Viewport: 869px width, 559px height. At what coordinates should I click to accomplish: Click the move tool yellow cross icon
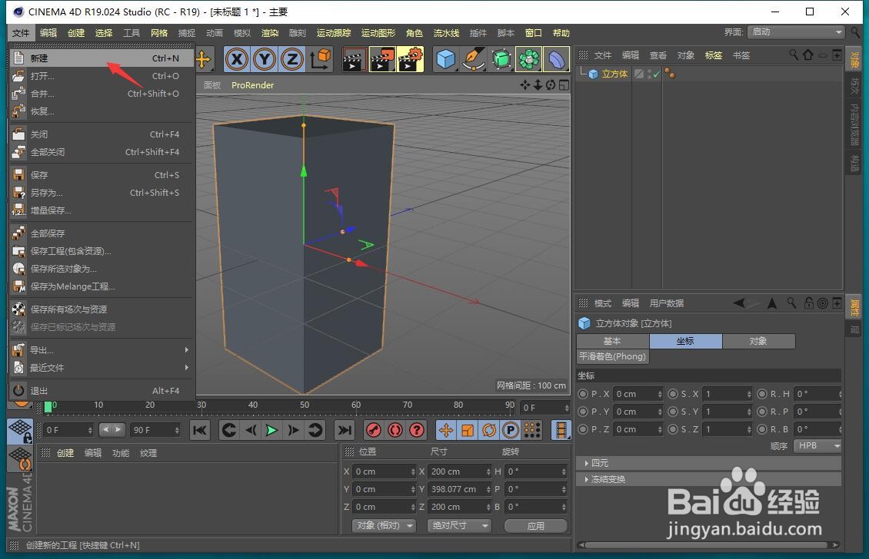coord(203,59)
